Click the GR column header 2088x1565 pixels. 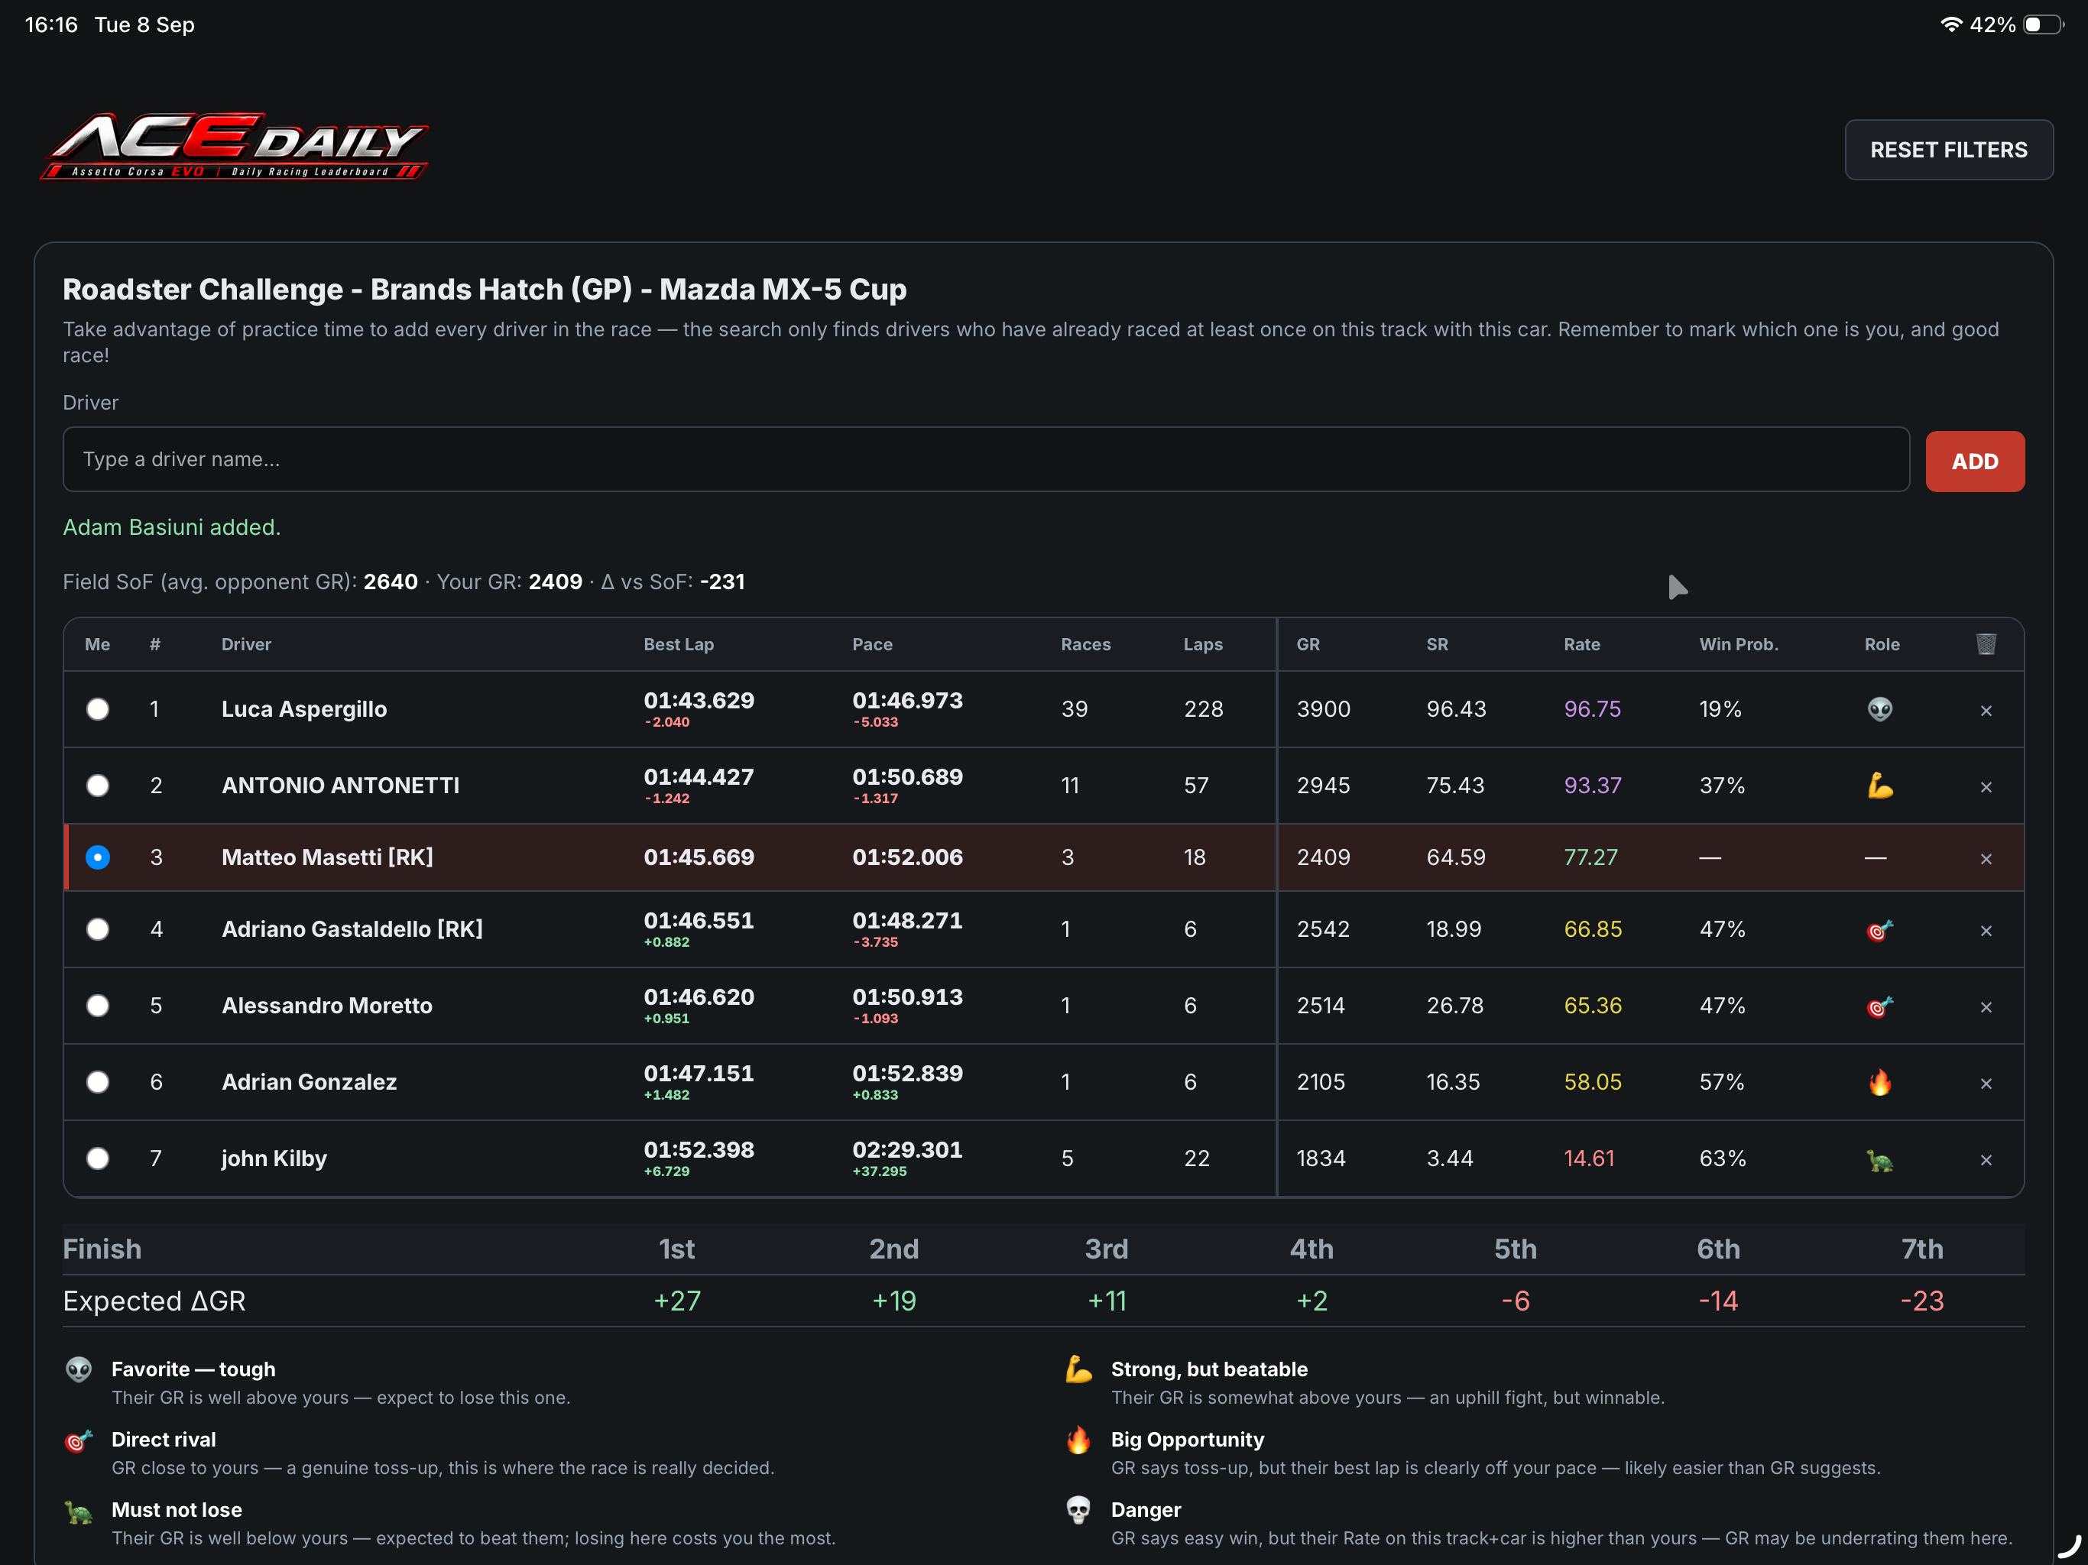[x=1308, y=645]
